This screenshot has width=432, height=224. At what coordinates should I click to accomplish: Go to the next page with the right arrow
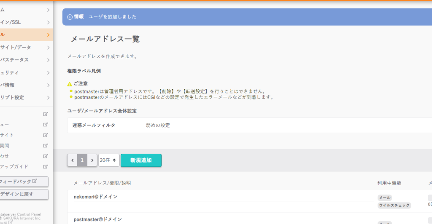point(92,160)
